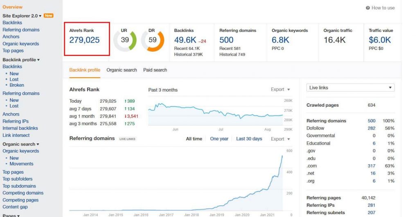Viewport: 419px width, 217px height.
Task: Open Movements under Organic keywords
Action: point(21,163)
